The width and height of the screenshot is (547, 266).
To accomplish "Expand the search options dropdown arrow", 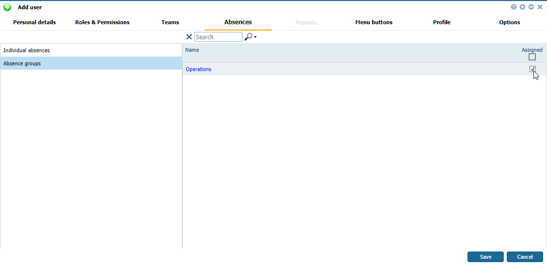I will pos(255,37).
